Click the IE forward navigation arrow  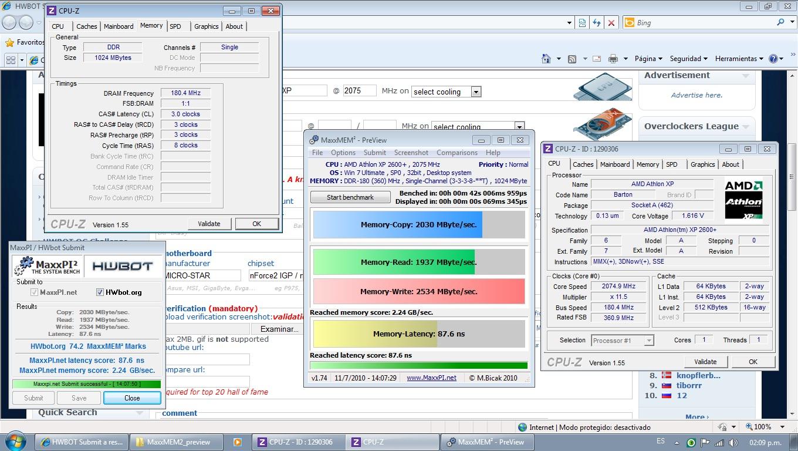[x=26, y=22]
